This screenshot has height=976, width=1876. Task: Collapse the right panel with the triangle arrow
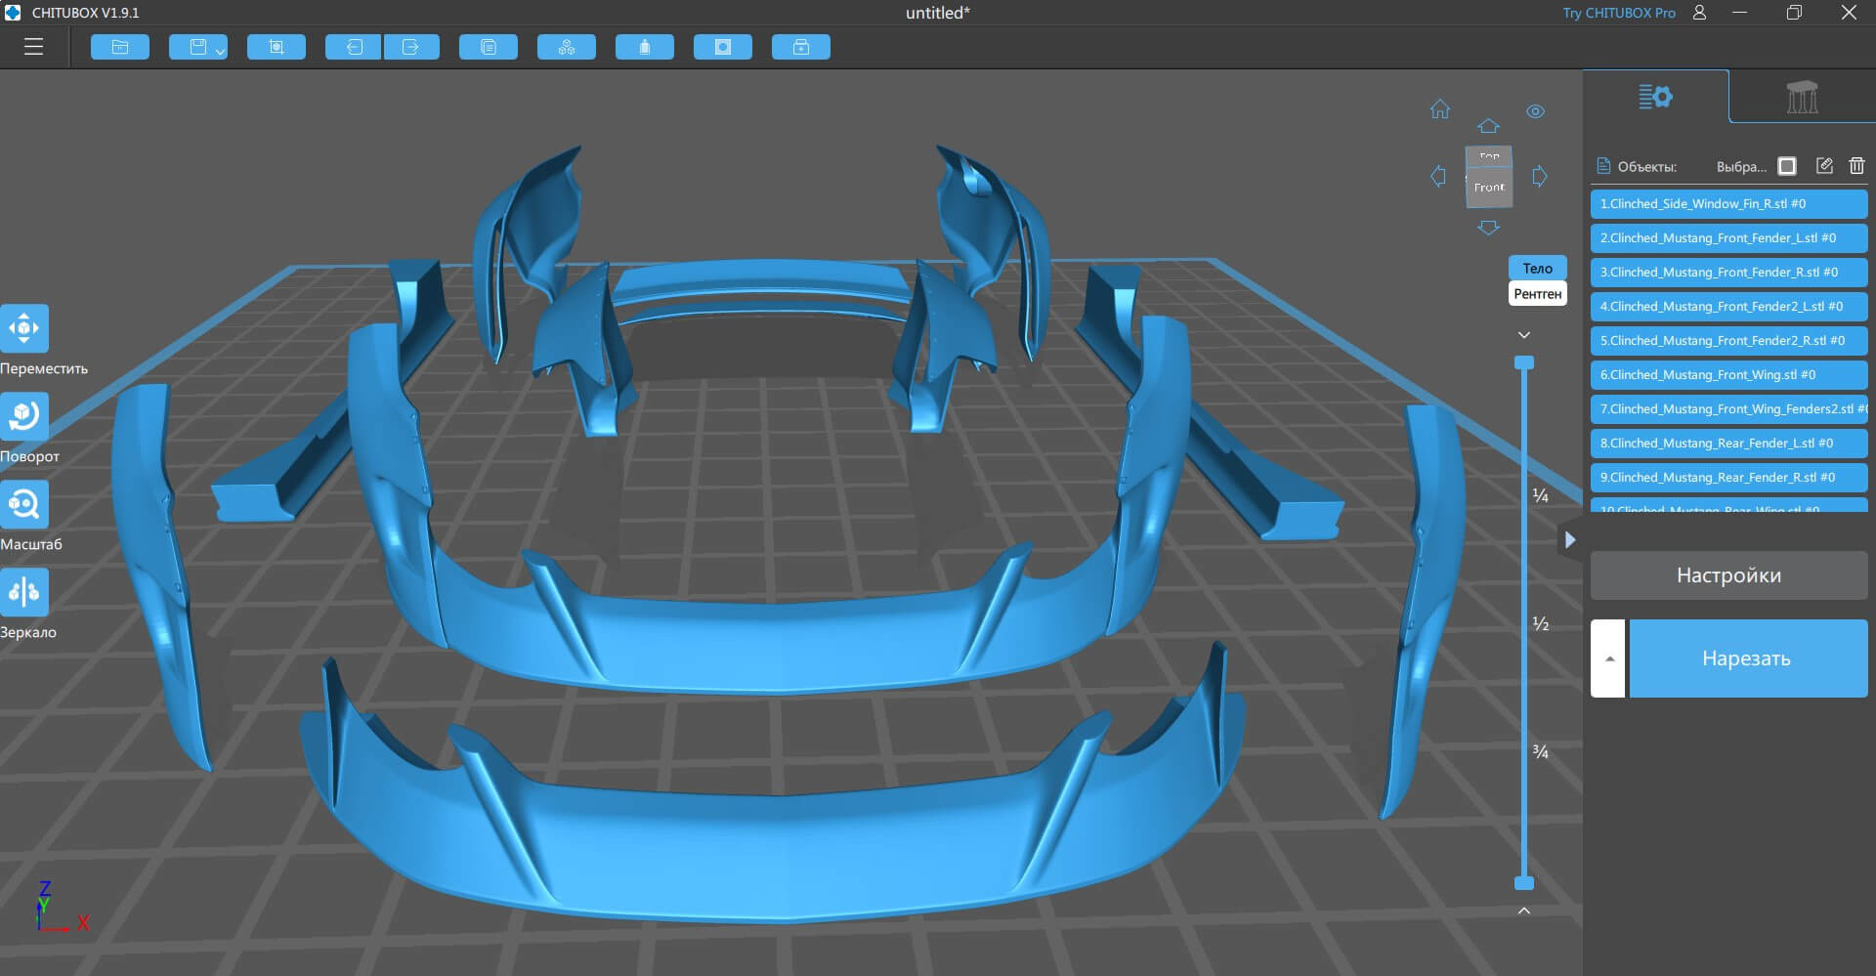[1569, 539]
